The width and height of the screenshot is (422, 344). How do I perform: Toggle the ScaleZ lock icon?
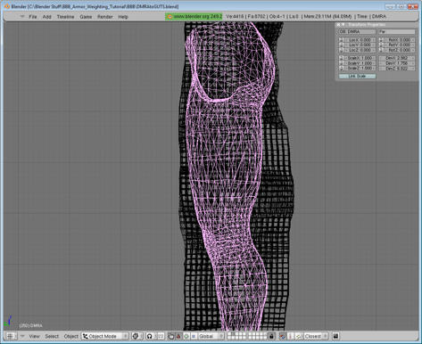[341, 69]
